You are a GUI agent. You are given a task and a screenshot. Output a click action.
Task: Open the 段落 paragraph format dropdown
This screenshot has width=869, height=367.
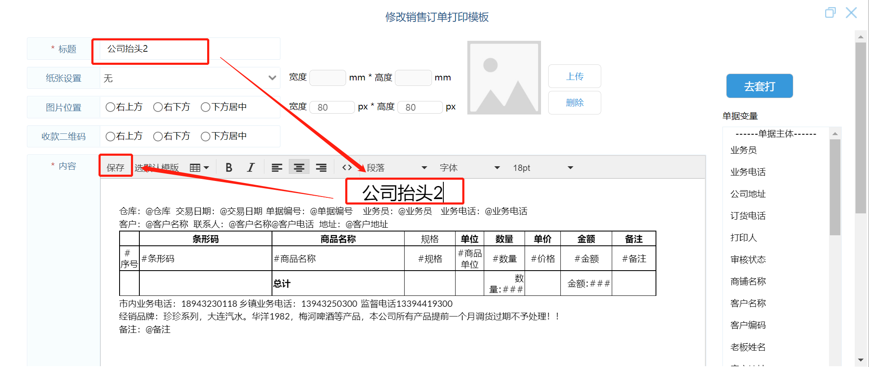(x=397, y=168)
